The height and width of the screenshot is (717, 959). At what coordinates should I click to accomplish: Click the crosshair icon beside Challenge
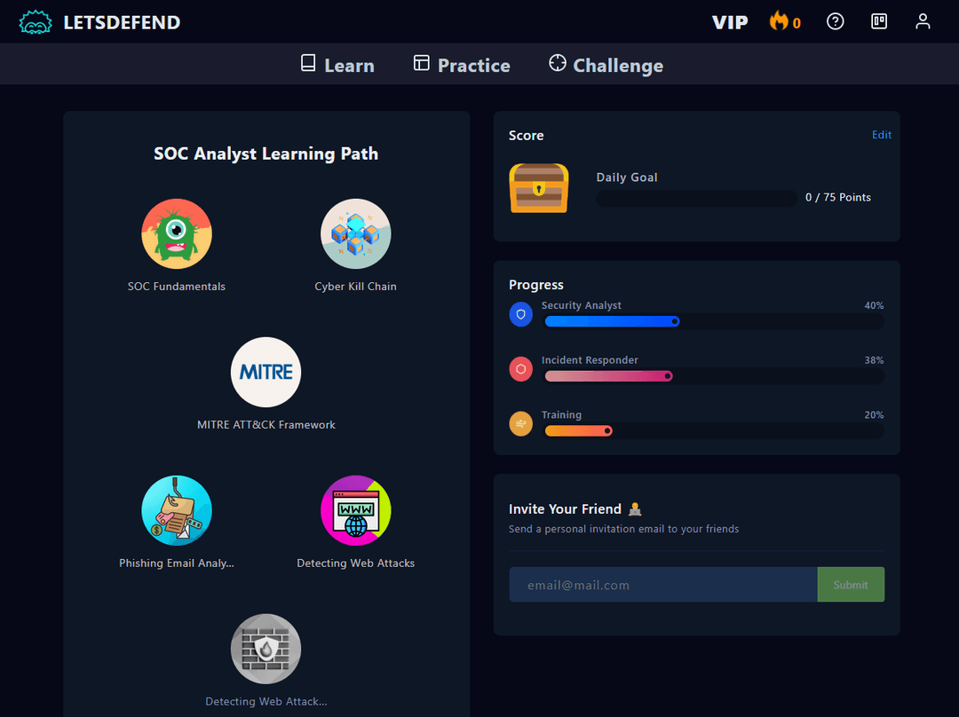coord(557,62)
